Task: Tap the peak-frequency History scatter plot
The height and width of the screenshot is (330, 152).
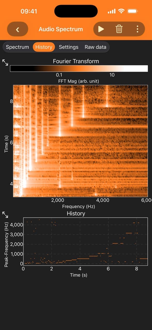Action: click(86, 242)
